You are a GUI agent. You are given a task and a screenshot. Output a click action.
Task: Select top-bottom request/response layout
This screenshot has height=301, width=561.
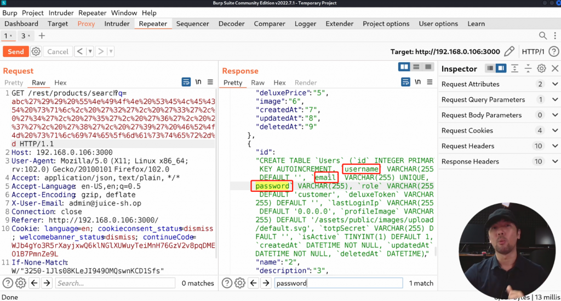[416, 67]
